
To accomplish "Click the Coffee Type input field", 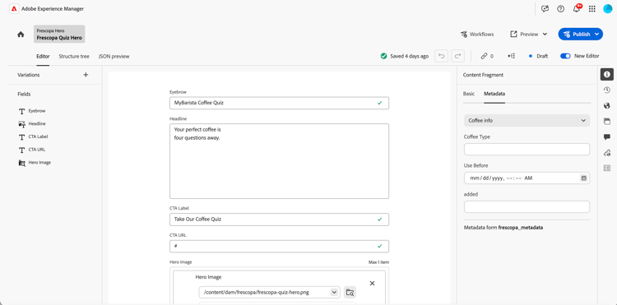I will (527, 150).
